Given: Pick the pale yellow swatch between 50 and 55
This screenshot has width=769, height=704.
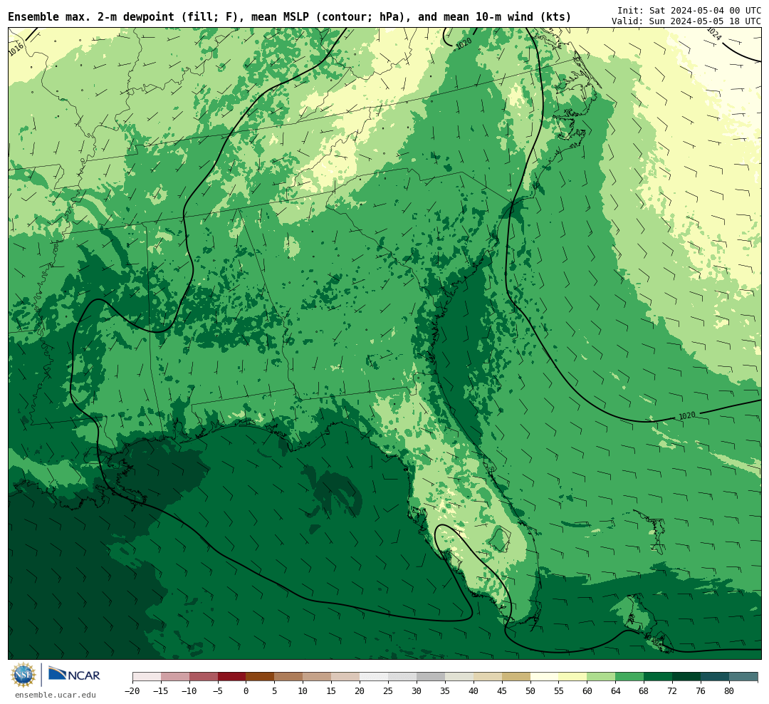Looking at the screenshot, I should click(x=545, y=677).
